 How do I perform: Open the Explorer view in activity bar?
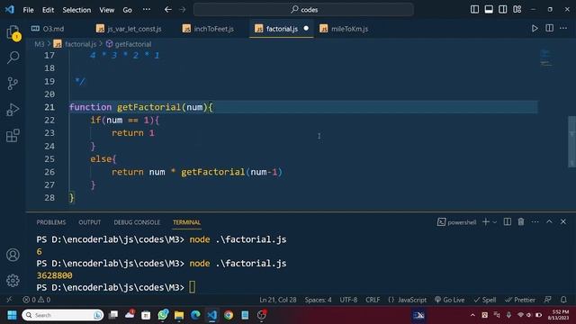13,32
